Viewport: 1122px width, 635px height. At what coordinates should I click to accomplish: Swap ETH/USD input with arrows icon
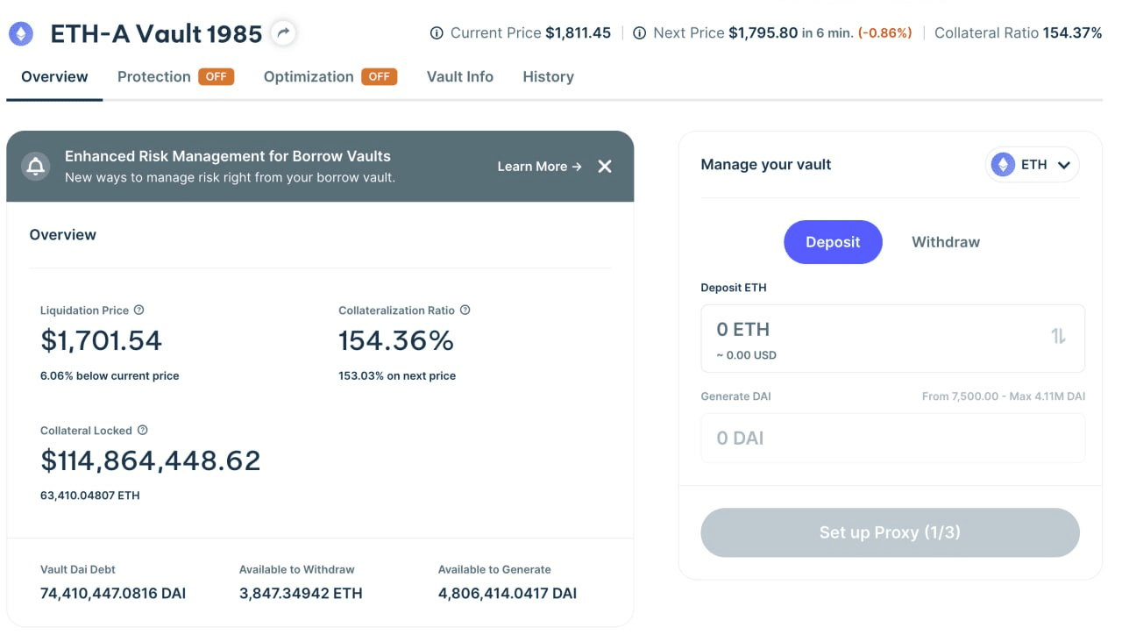[1058, 336]
